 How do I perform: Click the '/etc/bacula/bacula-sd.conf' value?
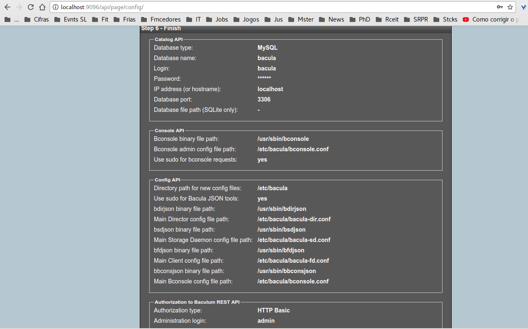[x=294, y=240]
